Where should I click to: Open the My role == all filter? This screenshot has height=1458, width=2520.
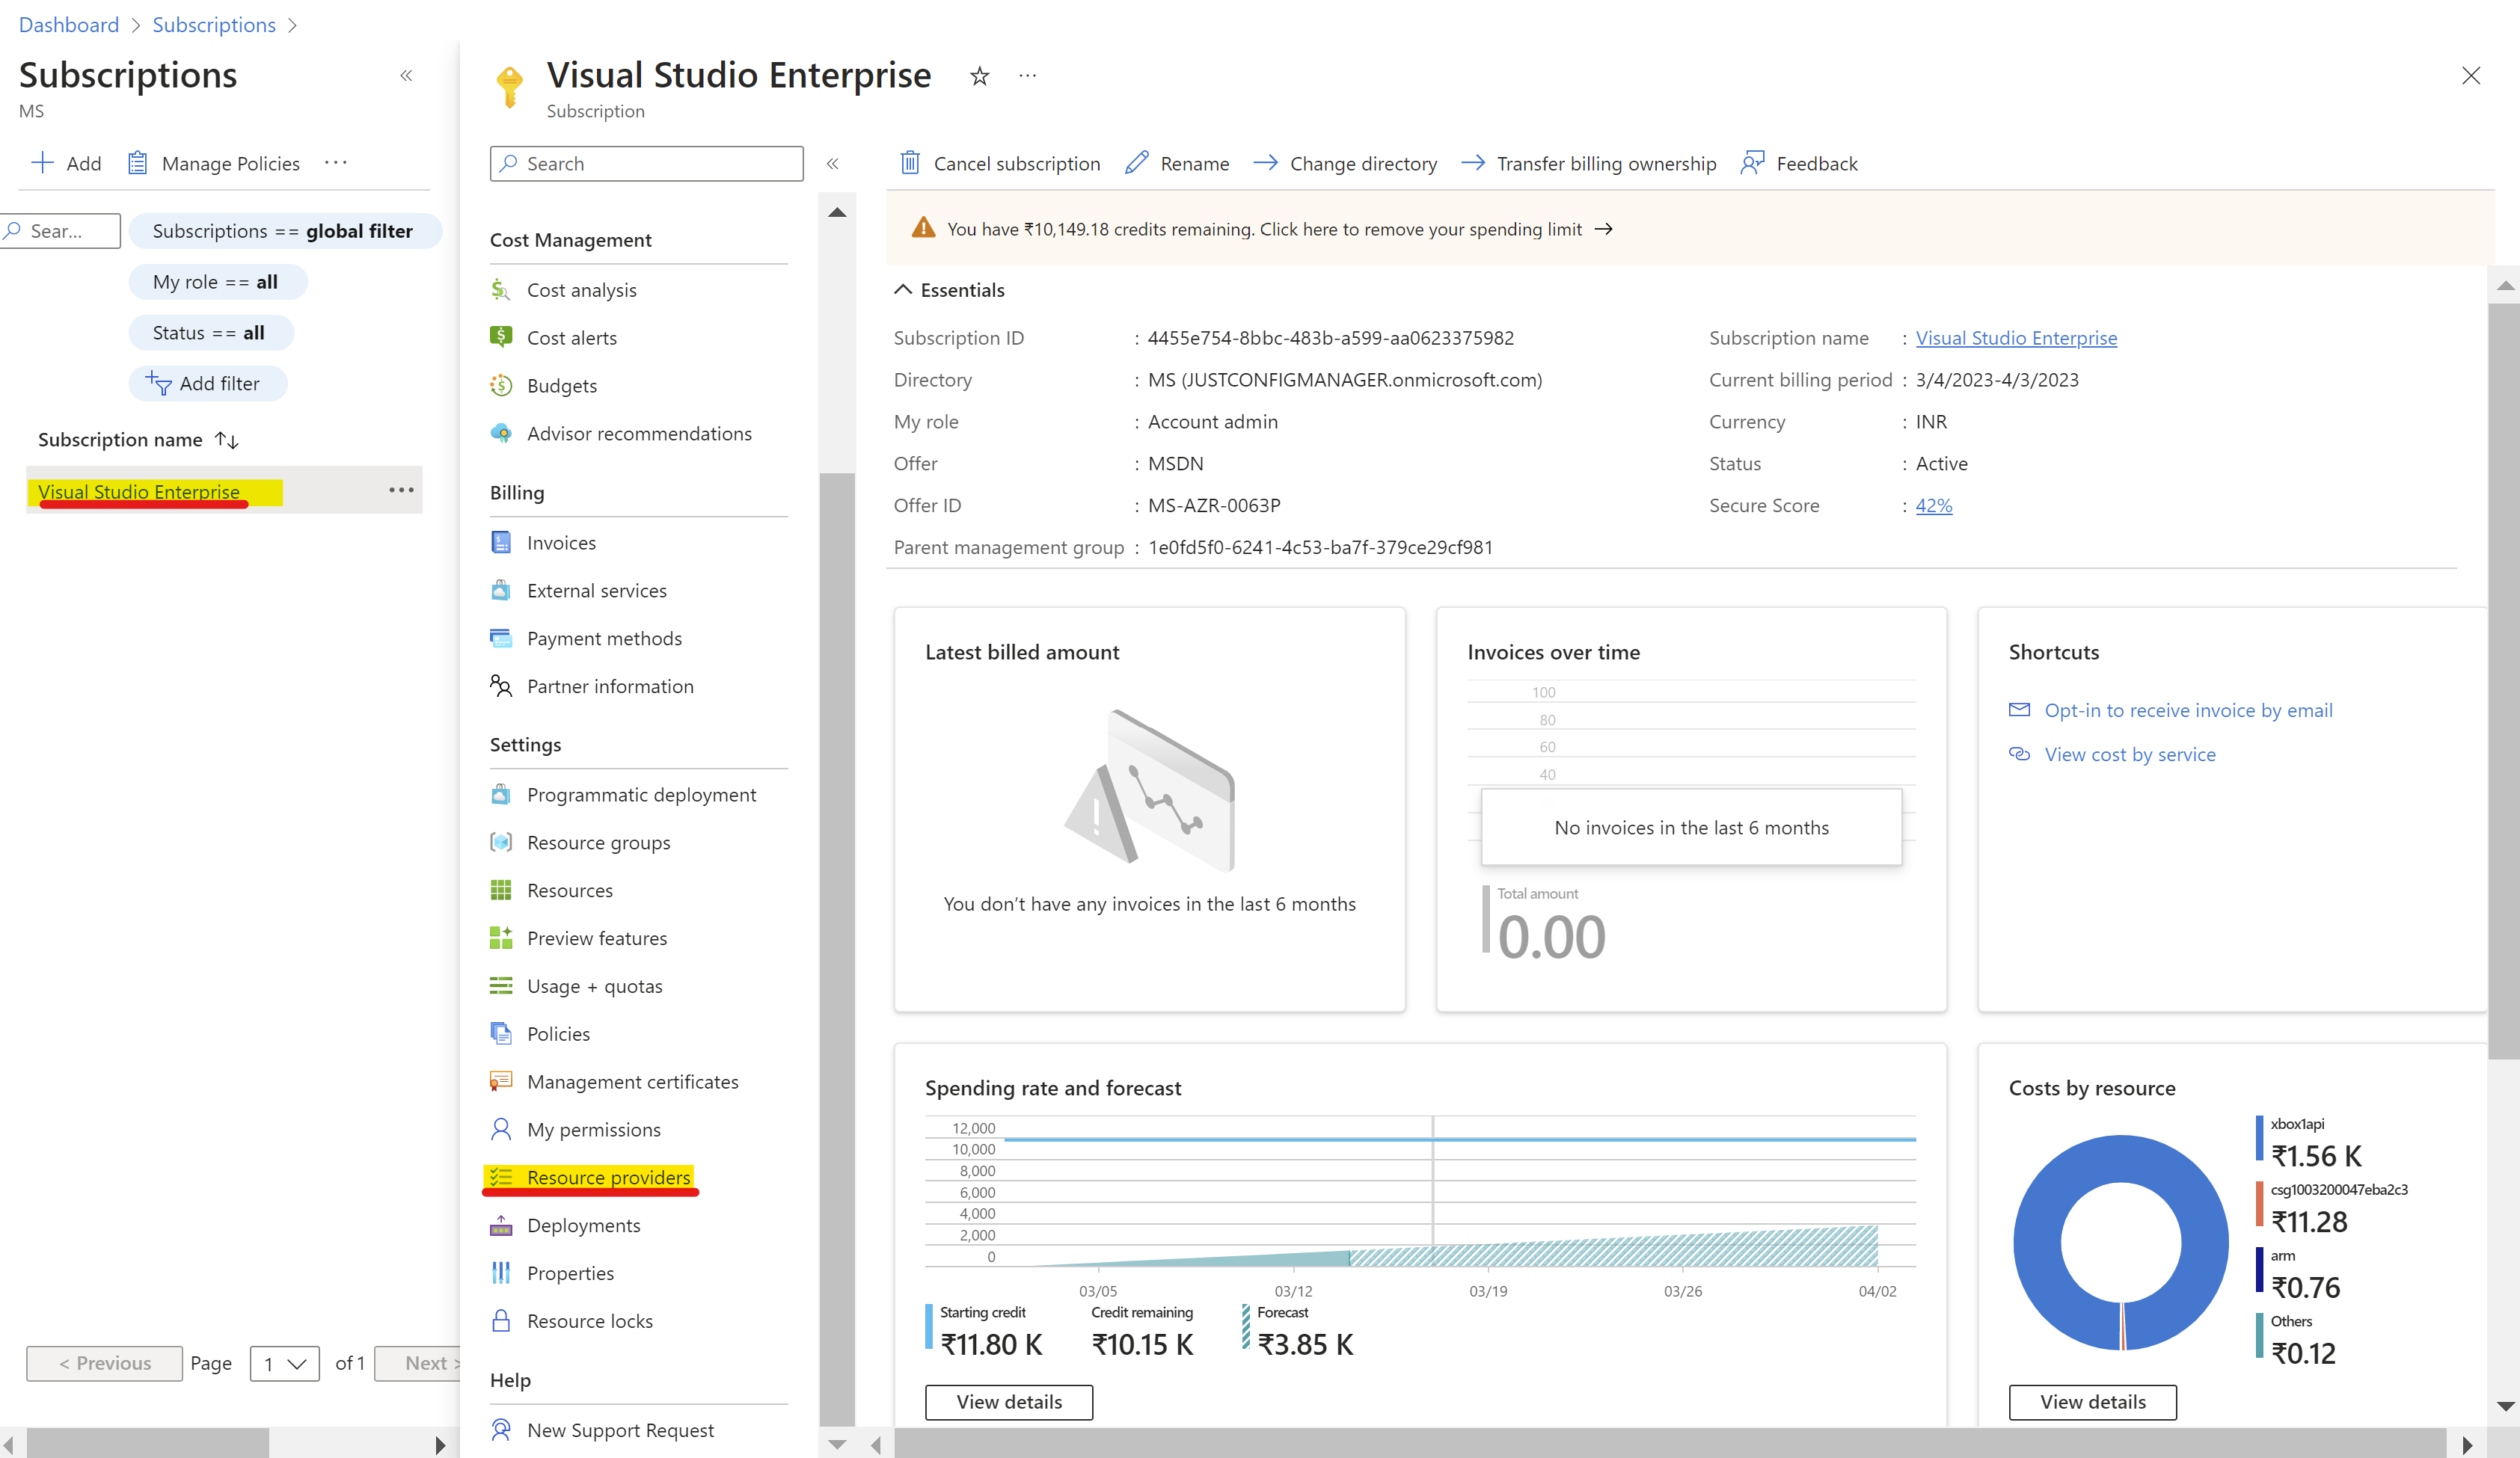coord(216,282)
